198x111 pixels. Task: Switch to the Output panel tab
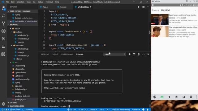point(55,54)
